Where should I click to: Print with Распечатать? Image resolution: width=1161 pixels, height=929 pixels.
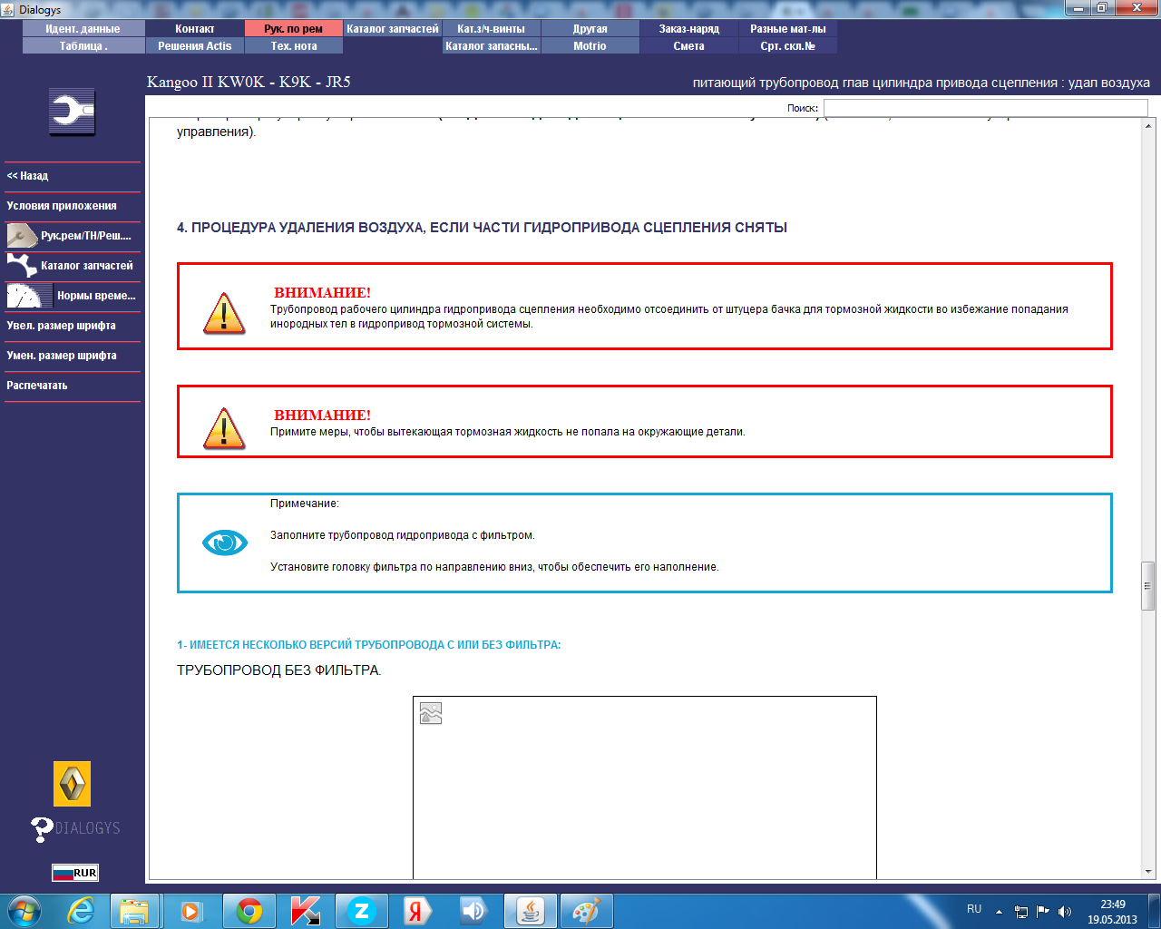pyautogui.click(x=73, y=386)
